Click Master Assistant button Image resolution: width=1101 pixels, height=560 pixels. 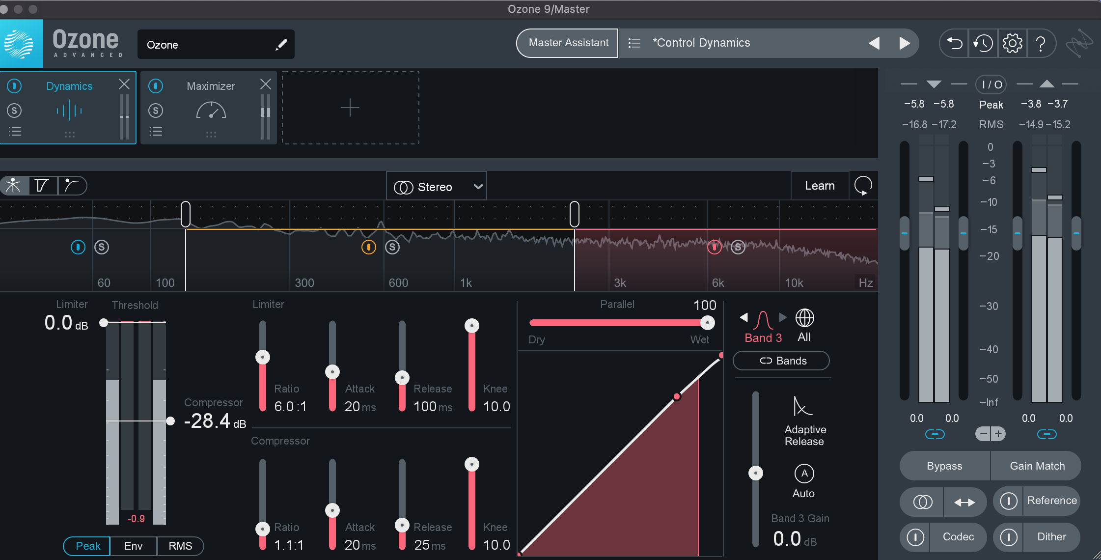tap(568, 43)
